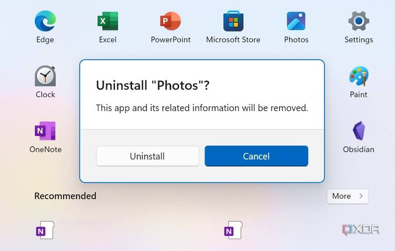Click the pinned OneNote app icon
Viewport: 395px width, 251px height.
coord(45,131)
